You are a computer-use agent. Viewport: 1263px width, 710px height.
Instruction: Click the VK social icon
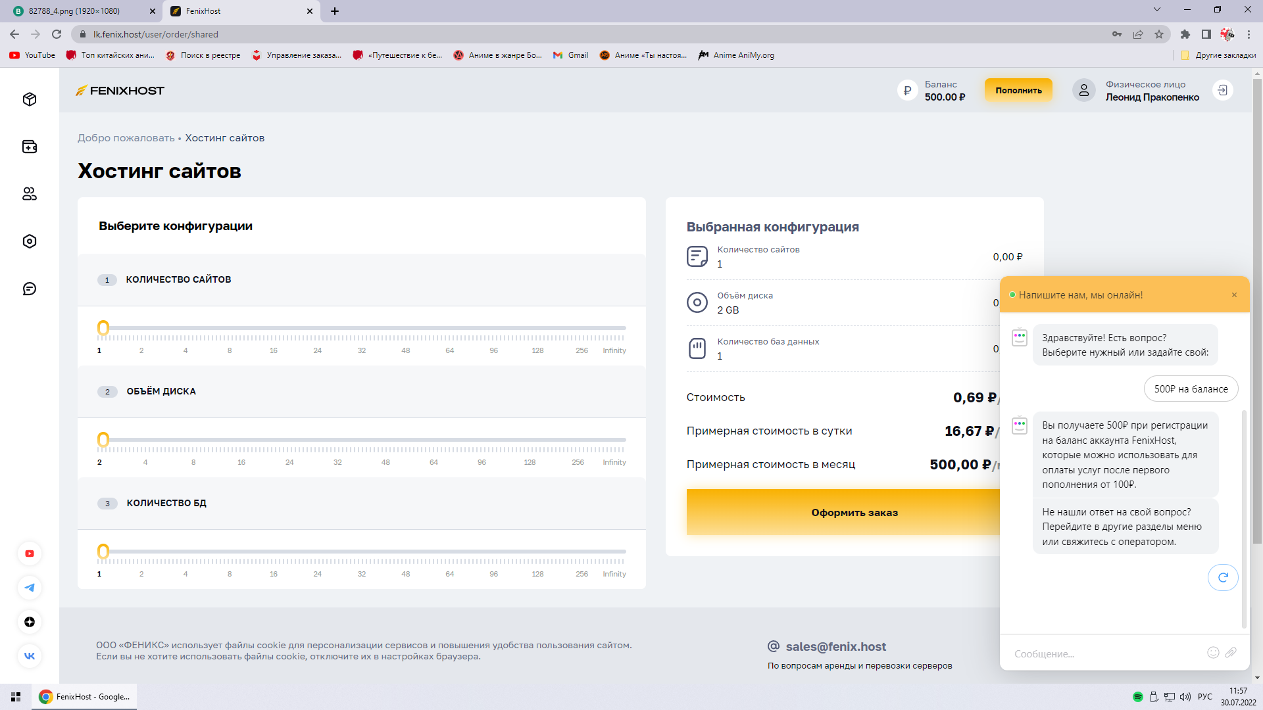click(30, 656)
